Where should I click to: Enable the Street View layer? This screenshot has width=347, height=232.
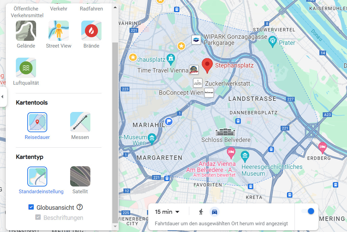click(59, 31)
